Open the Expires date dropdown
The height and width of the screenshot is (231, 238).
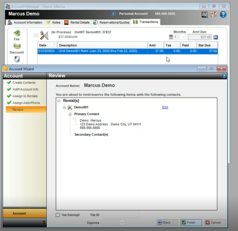pos(122,223)
